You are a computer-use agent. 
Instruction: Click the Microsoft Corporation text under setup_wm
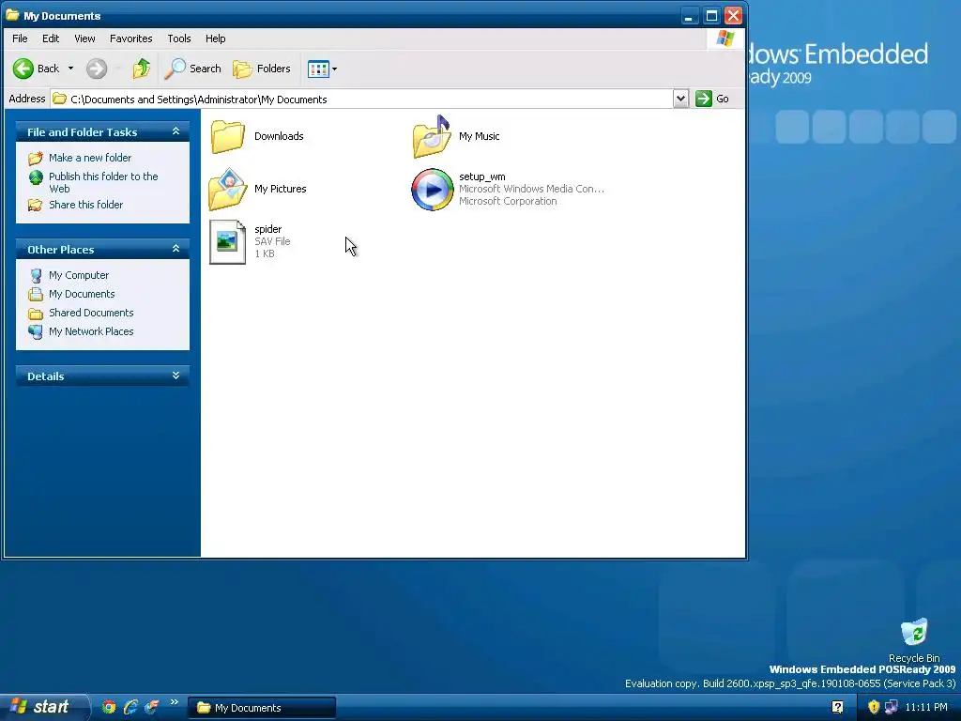point(508,201)
